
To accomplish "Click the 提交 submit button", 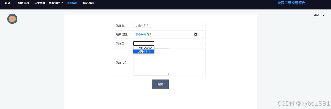I will (x=160, y=84).
